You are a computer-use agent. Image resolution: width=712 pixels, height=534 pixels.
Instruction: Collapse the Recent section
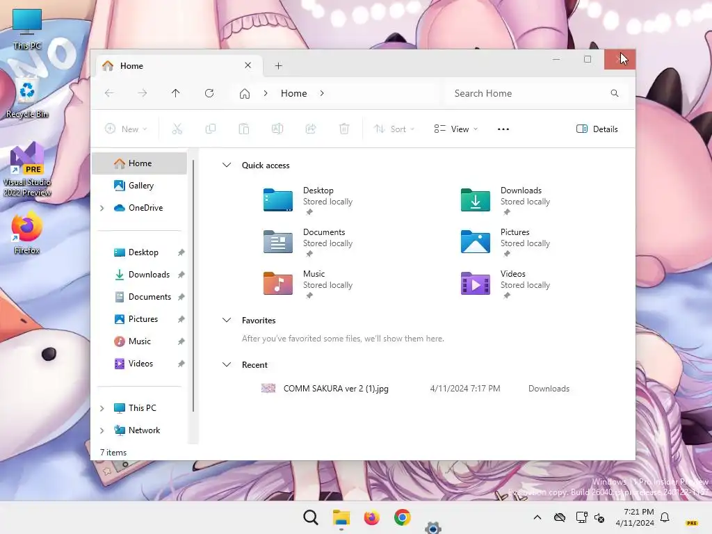227,364
